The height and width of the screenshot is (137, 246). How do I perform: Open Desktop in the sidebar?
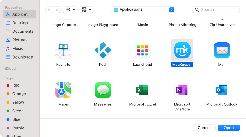point(20,23)
